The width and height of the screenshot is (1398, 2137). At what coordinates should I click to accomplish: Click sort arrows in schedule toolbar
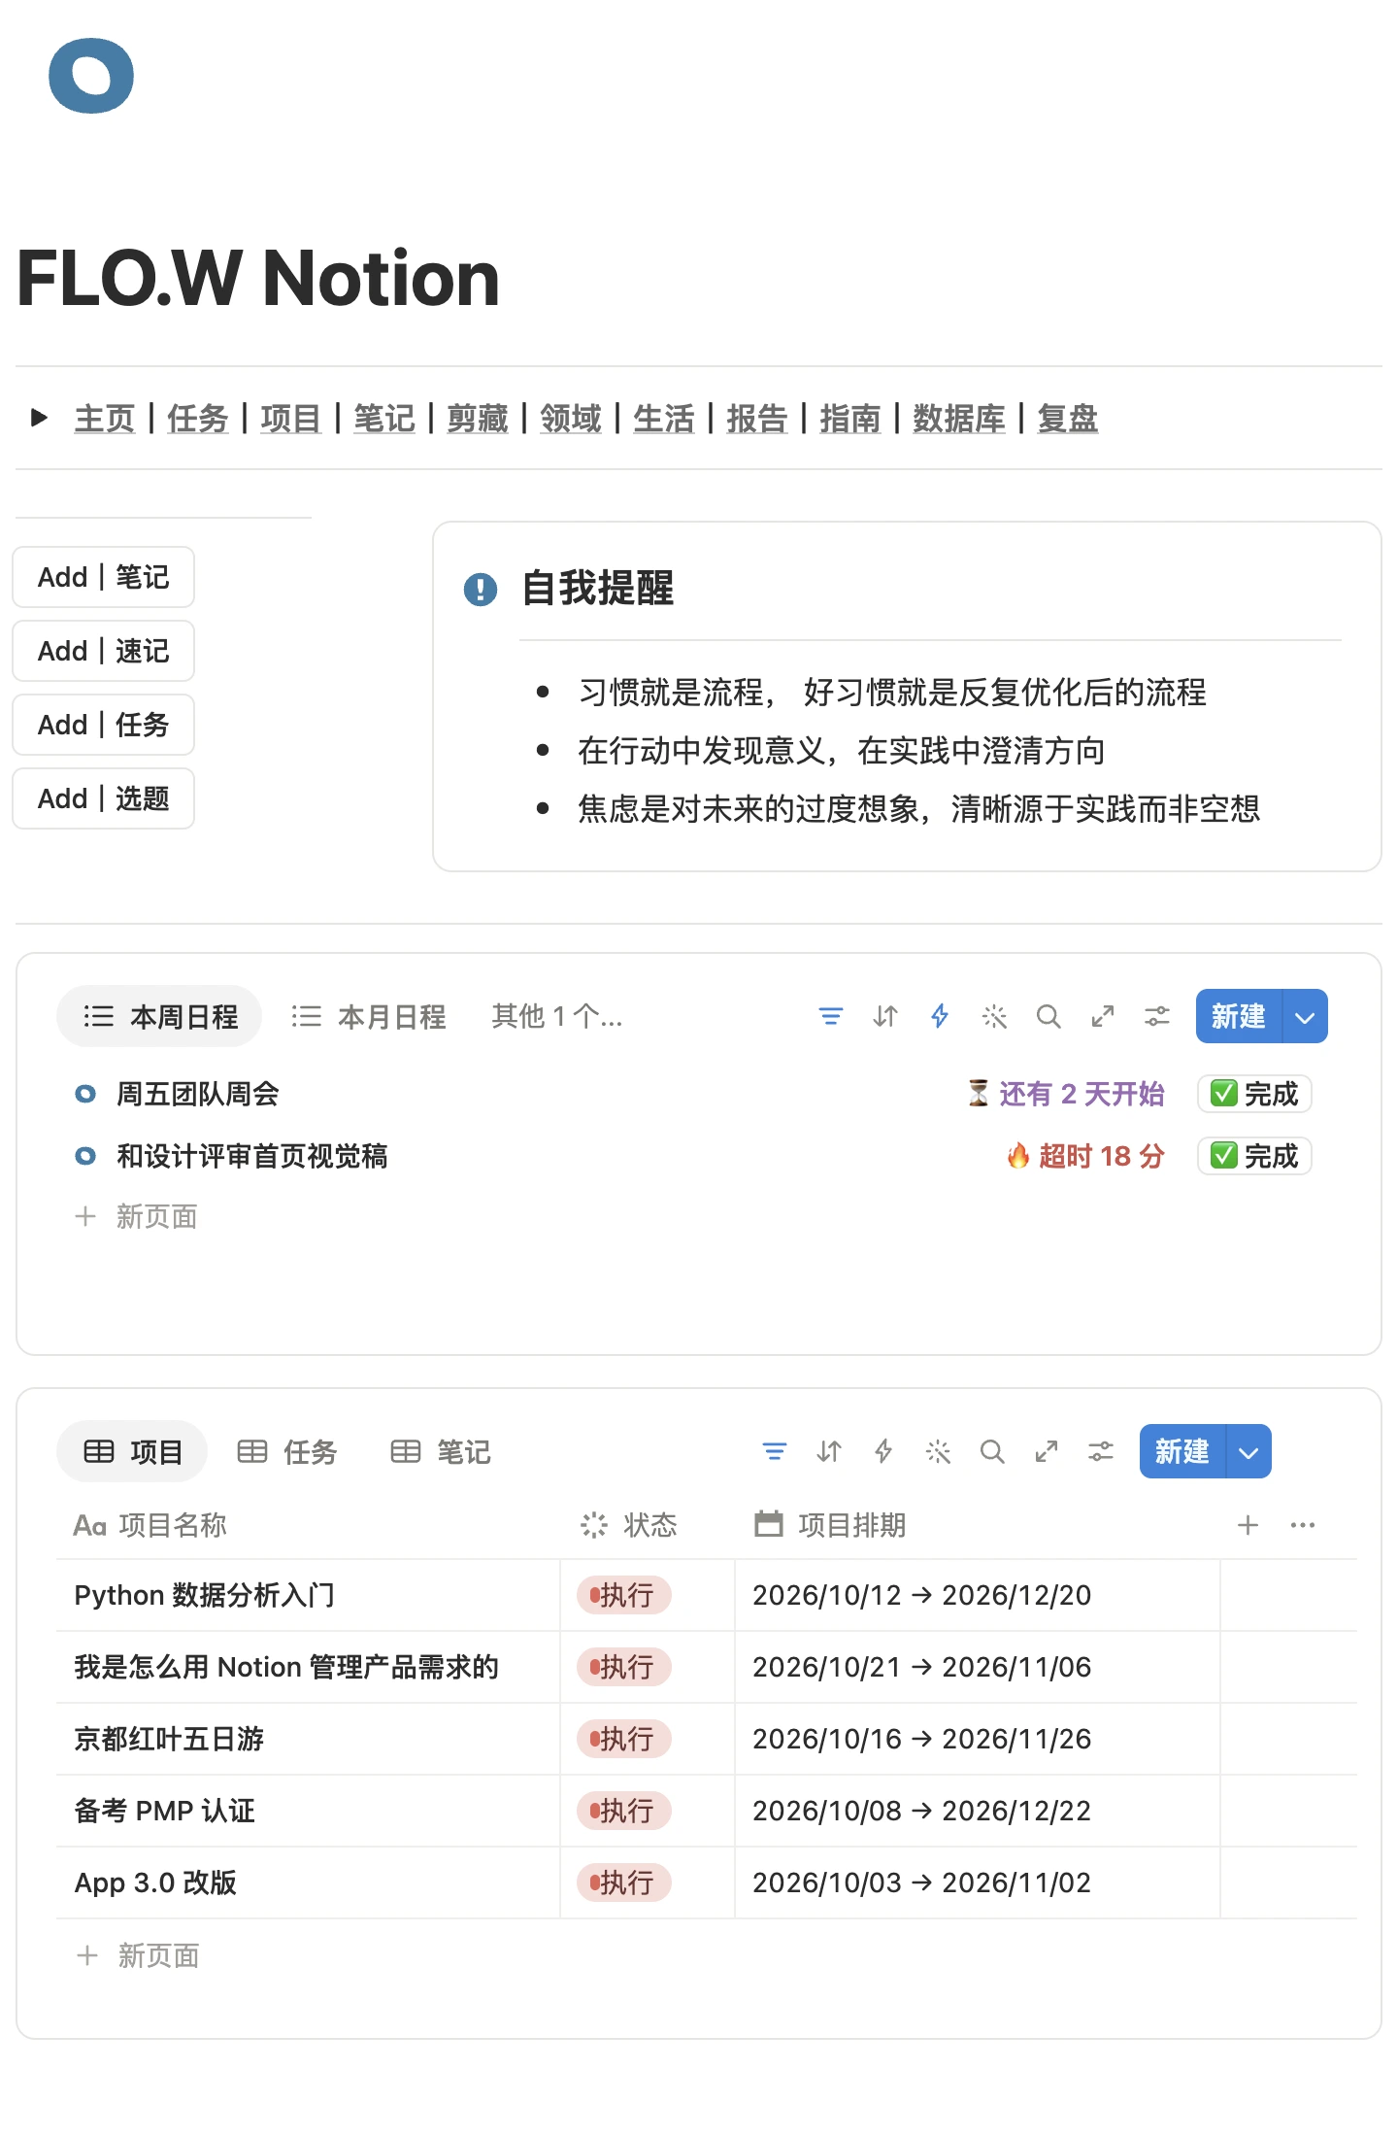pyautogui.click(x=884, y=1016)
